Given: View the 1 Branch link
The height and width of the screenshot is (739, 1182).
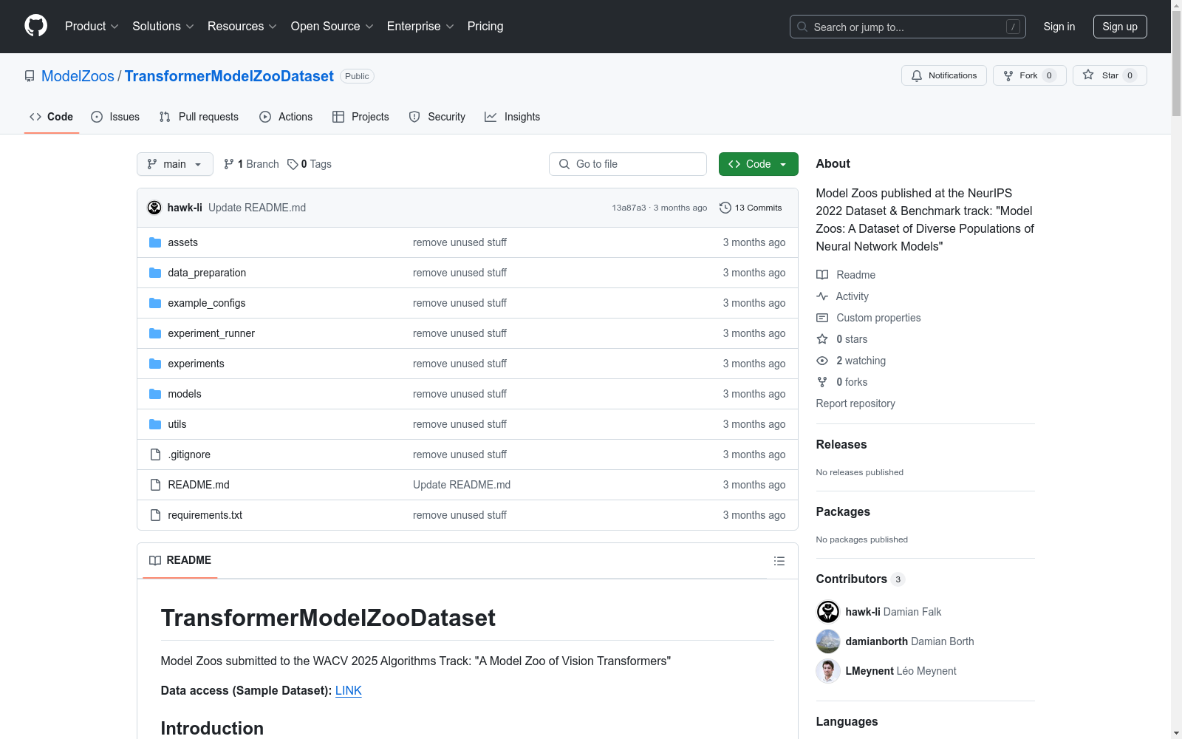Looking at the screenshot, I should 251,164.
